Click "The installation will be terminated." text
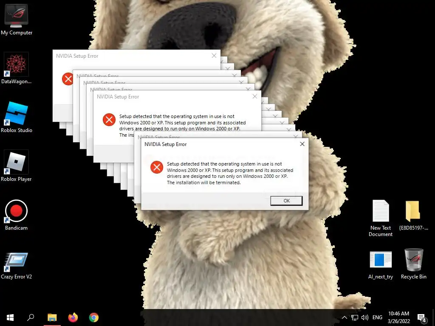The height and width of the screenshot is (326, 435). coord(203,183)
